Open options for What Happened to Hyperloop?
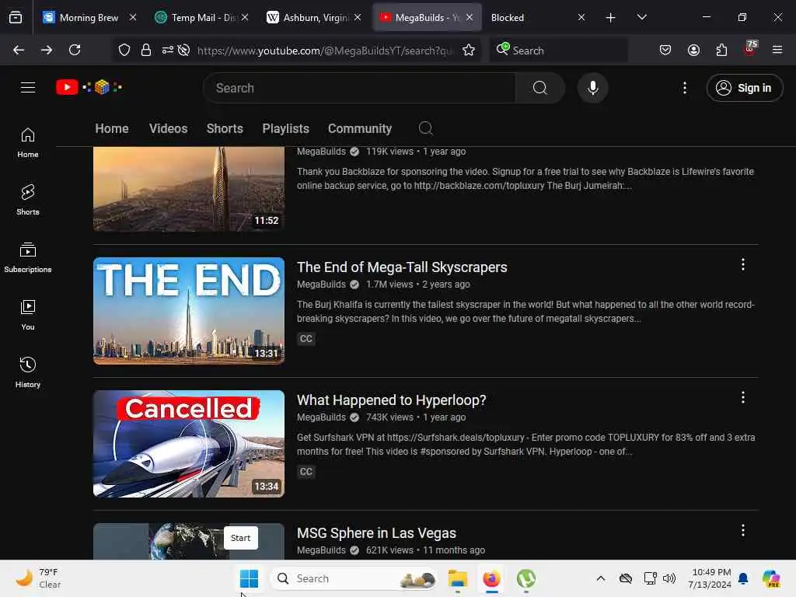Screen dimensions: 796x597 (742, 397)
